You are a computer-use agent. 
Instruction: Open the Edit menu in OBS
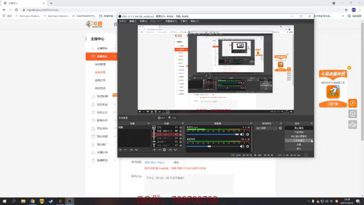click(133, 21)
